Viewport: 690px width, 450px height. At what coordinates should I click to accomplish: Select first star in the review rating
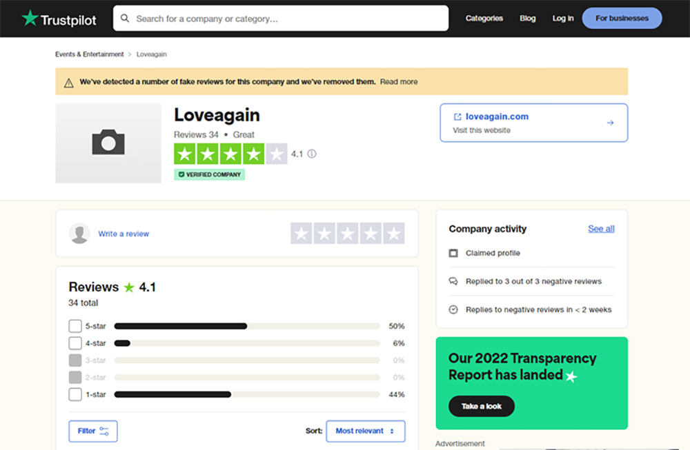[x=302, y=234]
